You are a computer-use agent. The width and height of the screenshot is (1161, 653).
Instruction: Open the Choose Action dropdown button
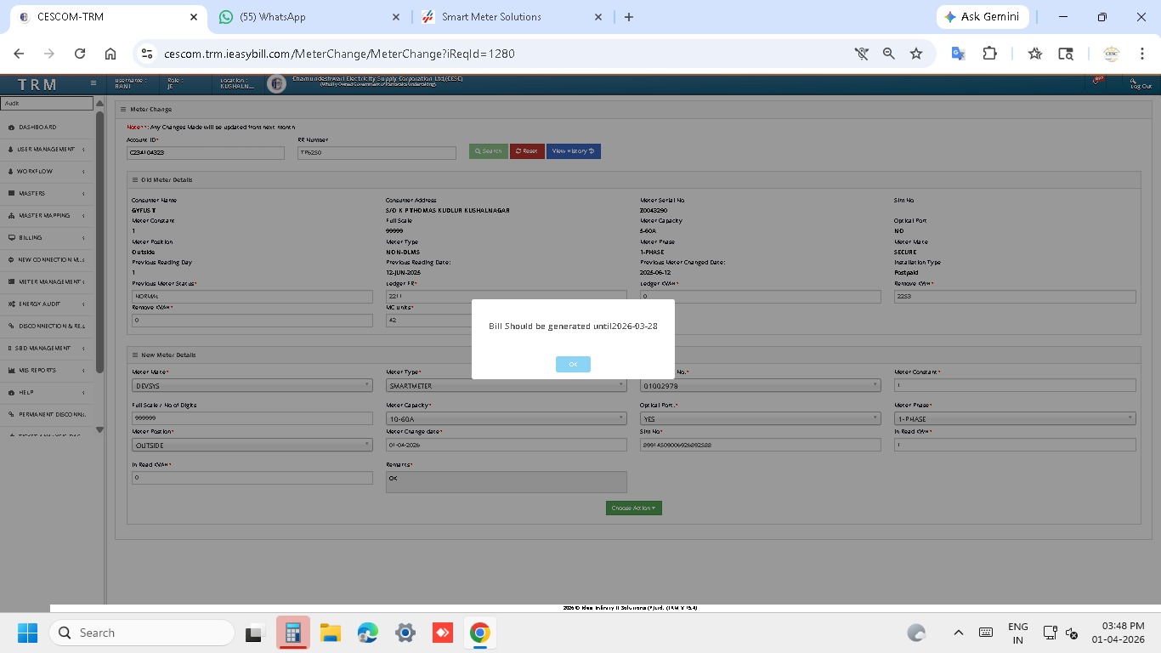pyautogui.click(x=633, y=508)
